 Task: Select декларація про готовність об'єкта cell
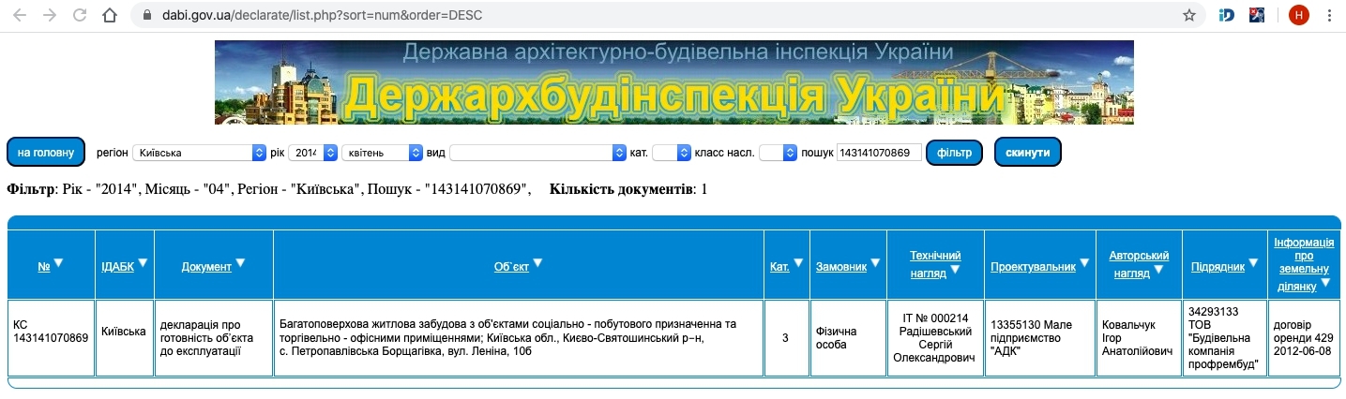click(x=214, y=337)
